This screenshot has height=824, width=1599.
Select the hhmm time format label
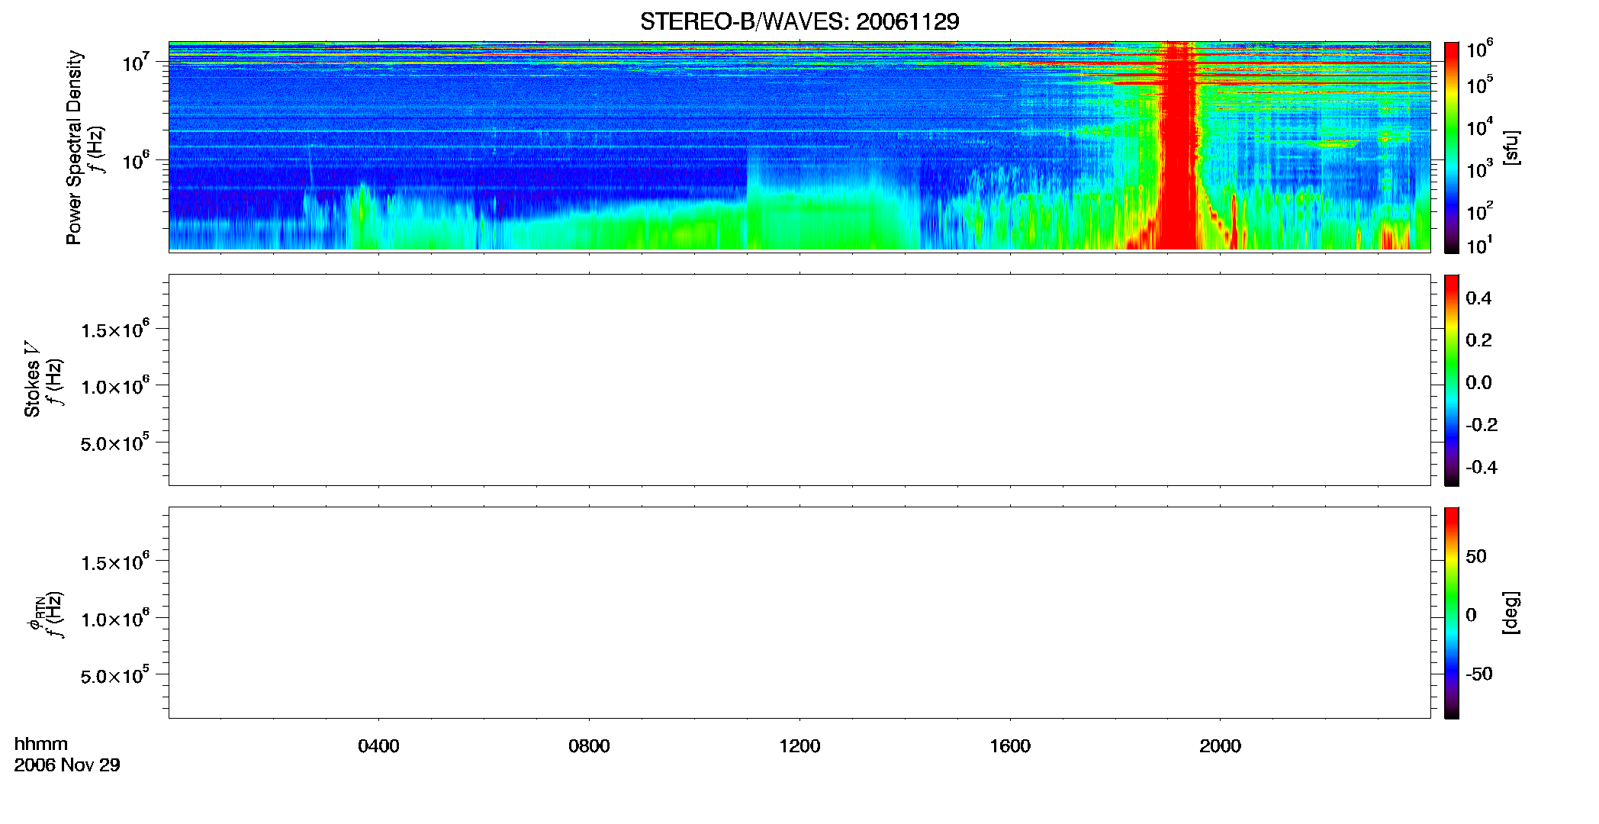pos(41,744)
